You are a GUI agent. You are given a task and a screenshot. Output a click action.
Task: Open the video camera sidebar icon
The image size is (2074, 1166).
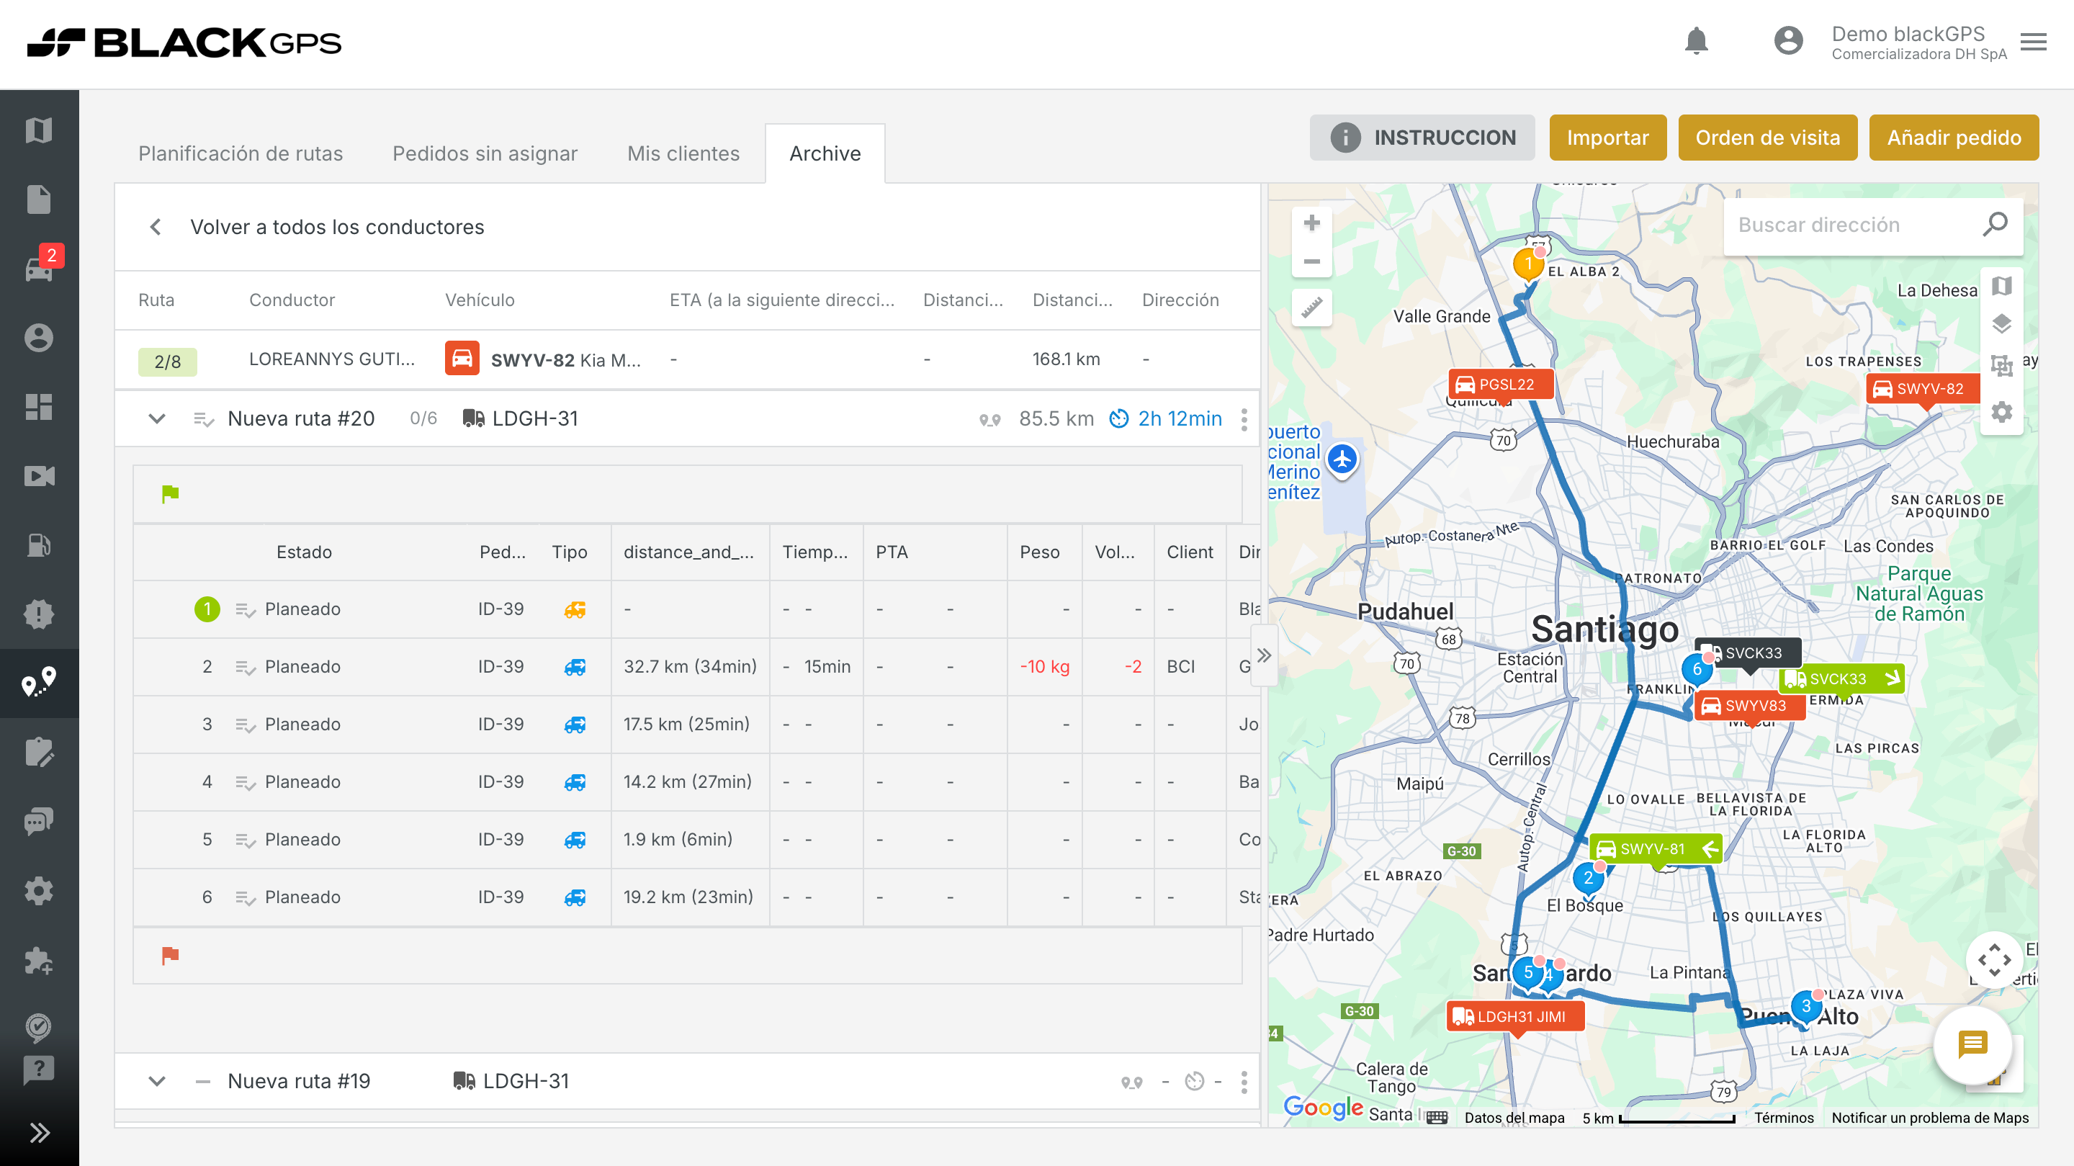pos(39,476)
